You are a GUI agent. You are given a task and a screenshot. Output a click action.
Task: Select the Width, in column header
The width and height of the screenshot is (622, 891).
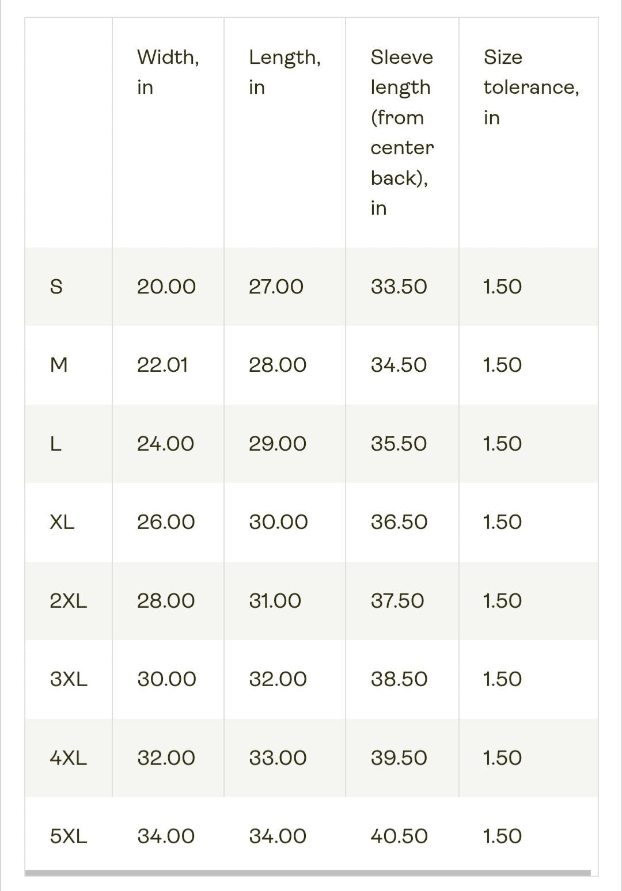click(168, 72)
